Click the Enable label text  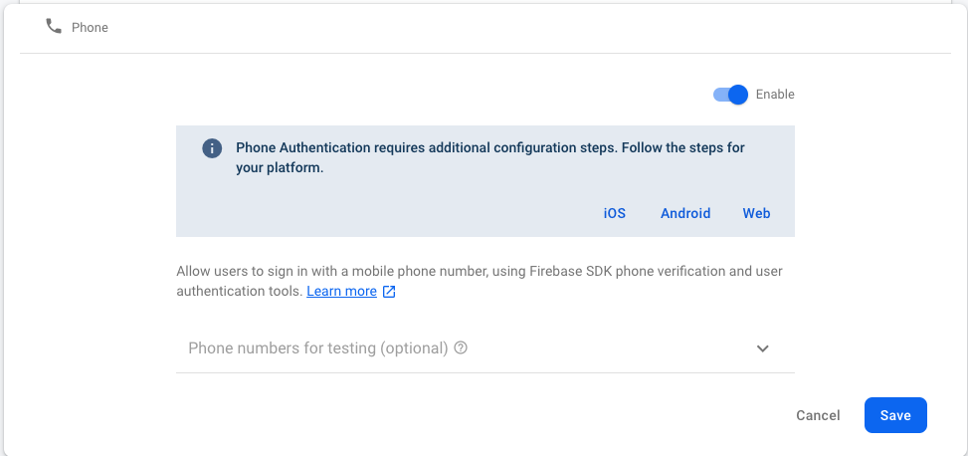pyautogui.click(x=775, y=95)
